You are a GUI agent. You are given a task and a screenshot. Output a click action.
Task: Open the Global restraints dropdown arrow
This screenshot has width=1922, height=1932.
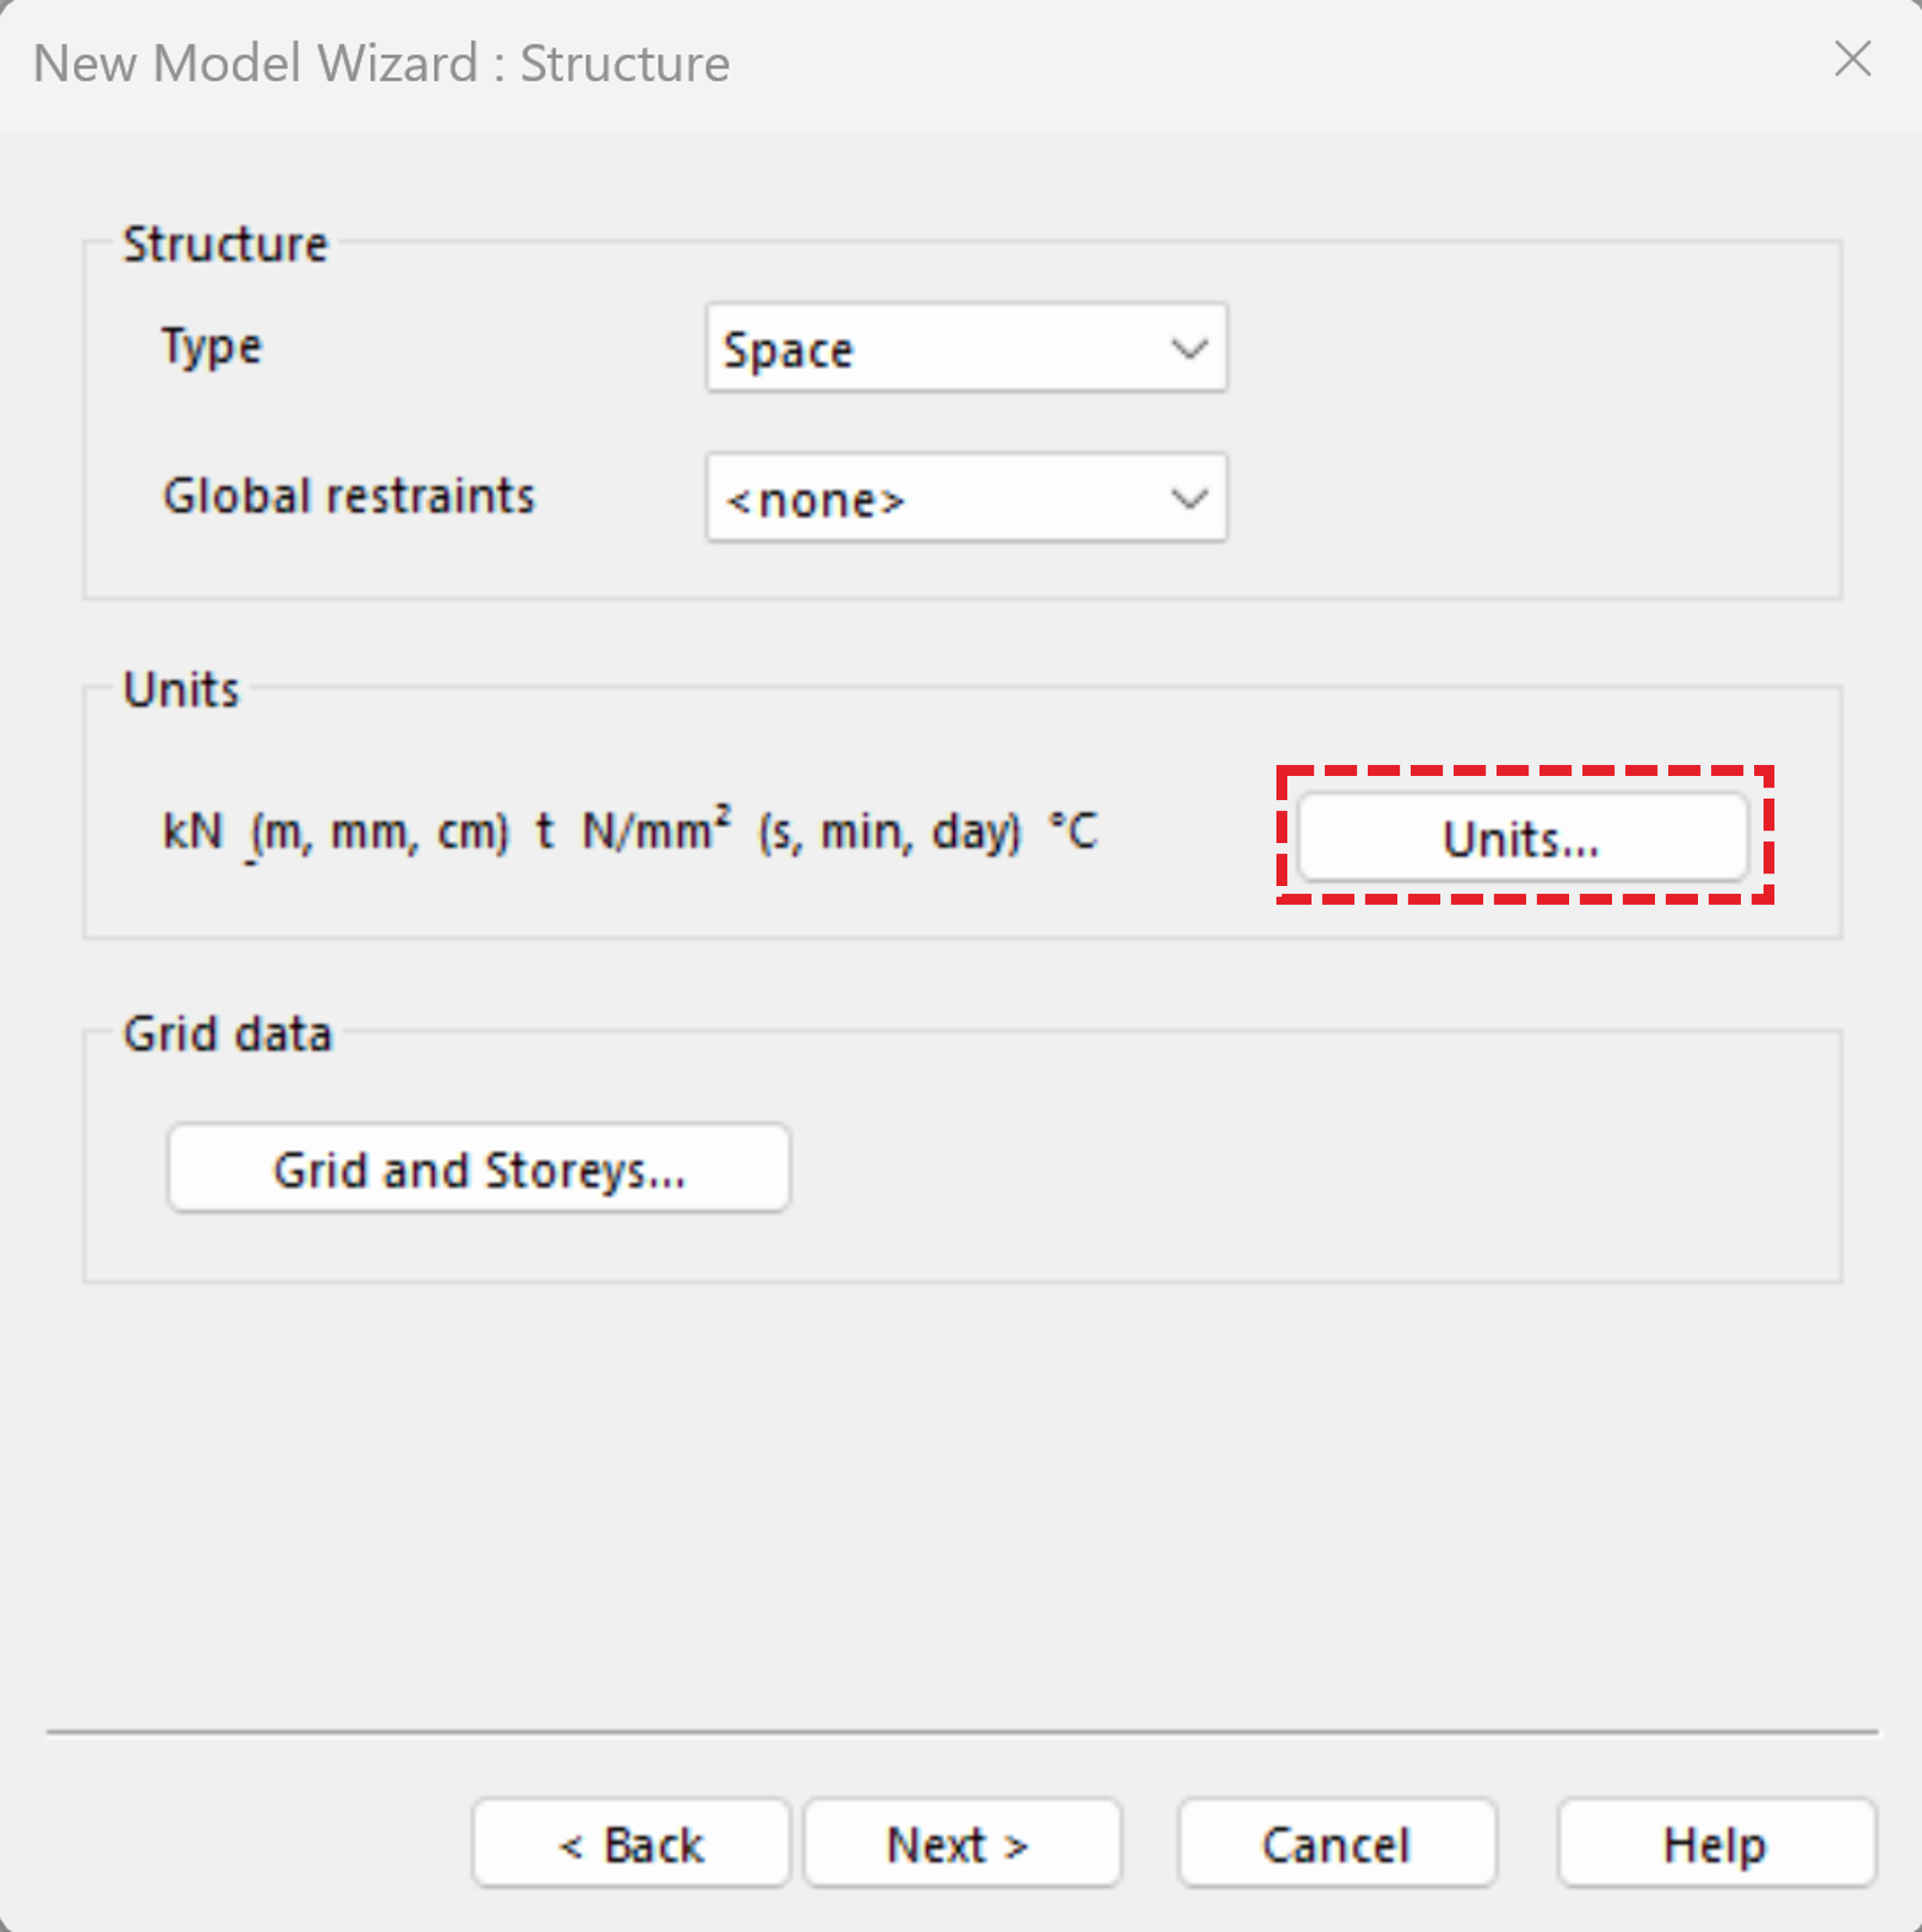coord(1188,498)
